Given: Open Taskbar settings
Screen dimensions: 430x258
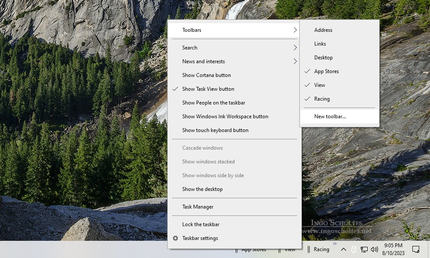Looking at the screenshot, I should pyautogui.click(x=234, y=238).
